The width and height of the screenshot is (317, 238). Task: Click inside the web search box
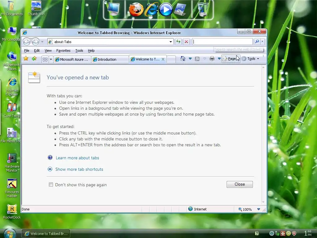click(222, 42)
